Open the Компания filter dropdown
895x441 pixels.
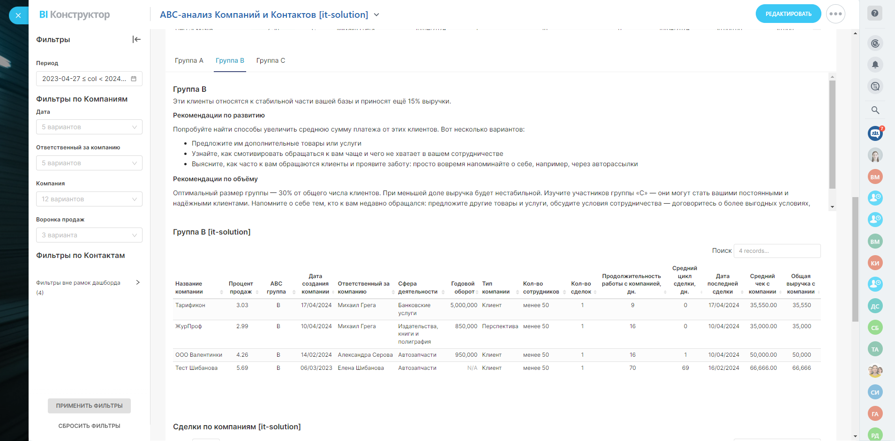pos(89,199)
